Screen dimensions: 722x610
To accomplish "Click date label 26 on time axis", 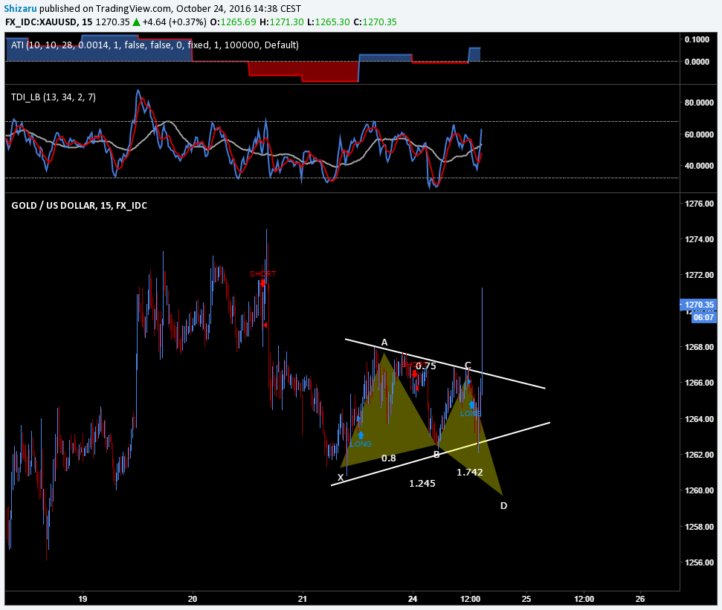I will (640, 599).
